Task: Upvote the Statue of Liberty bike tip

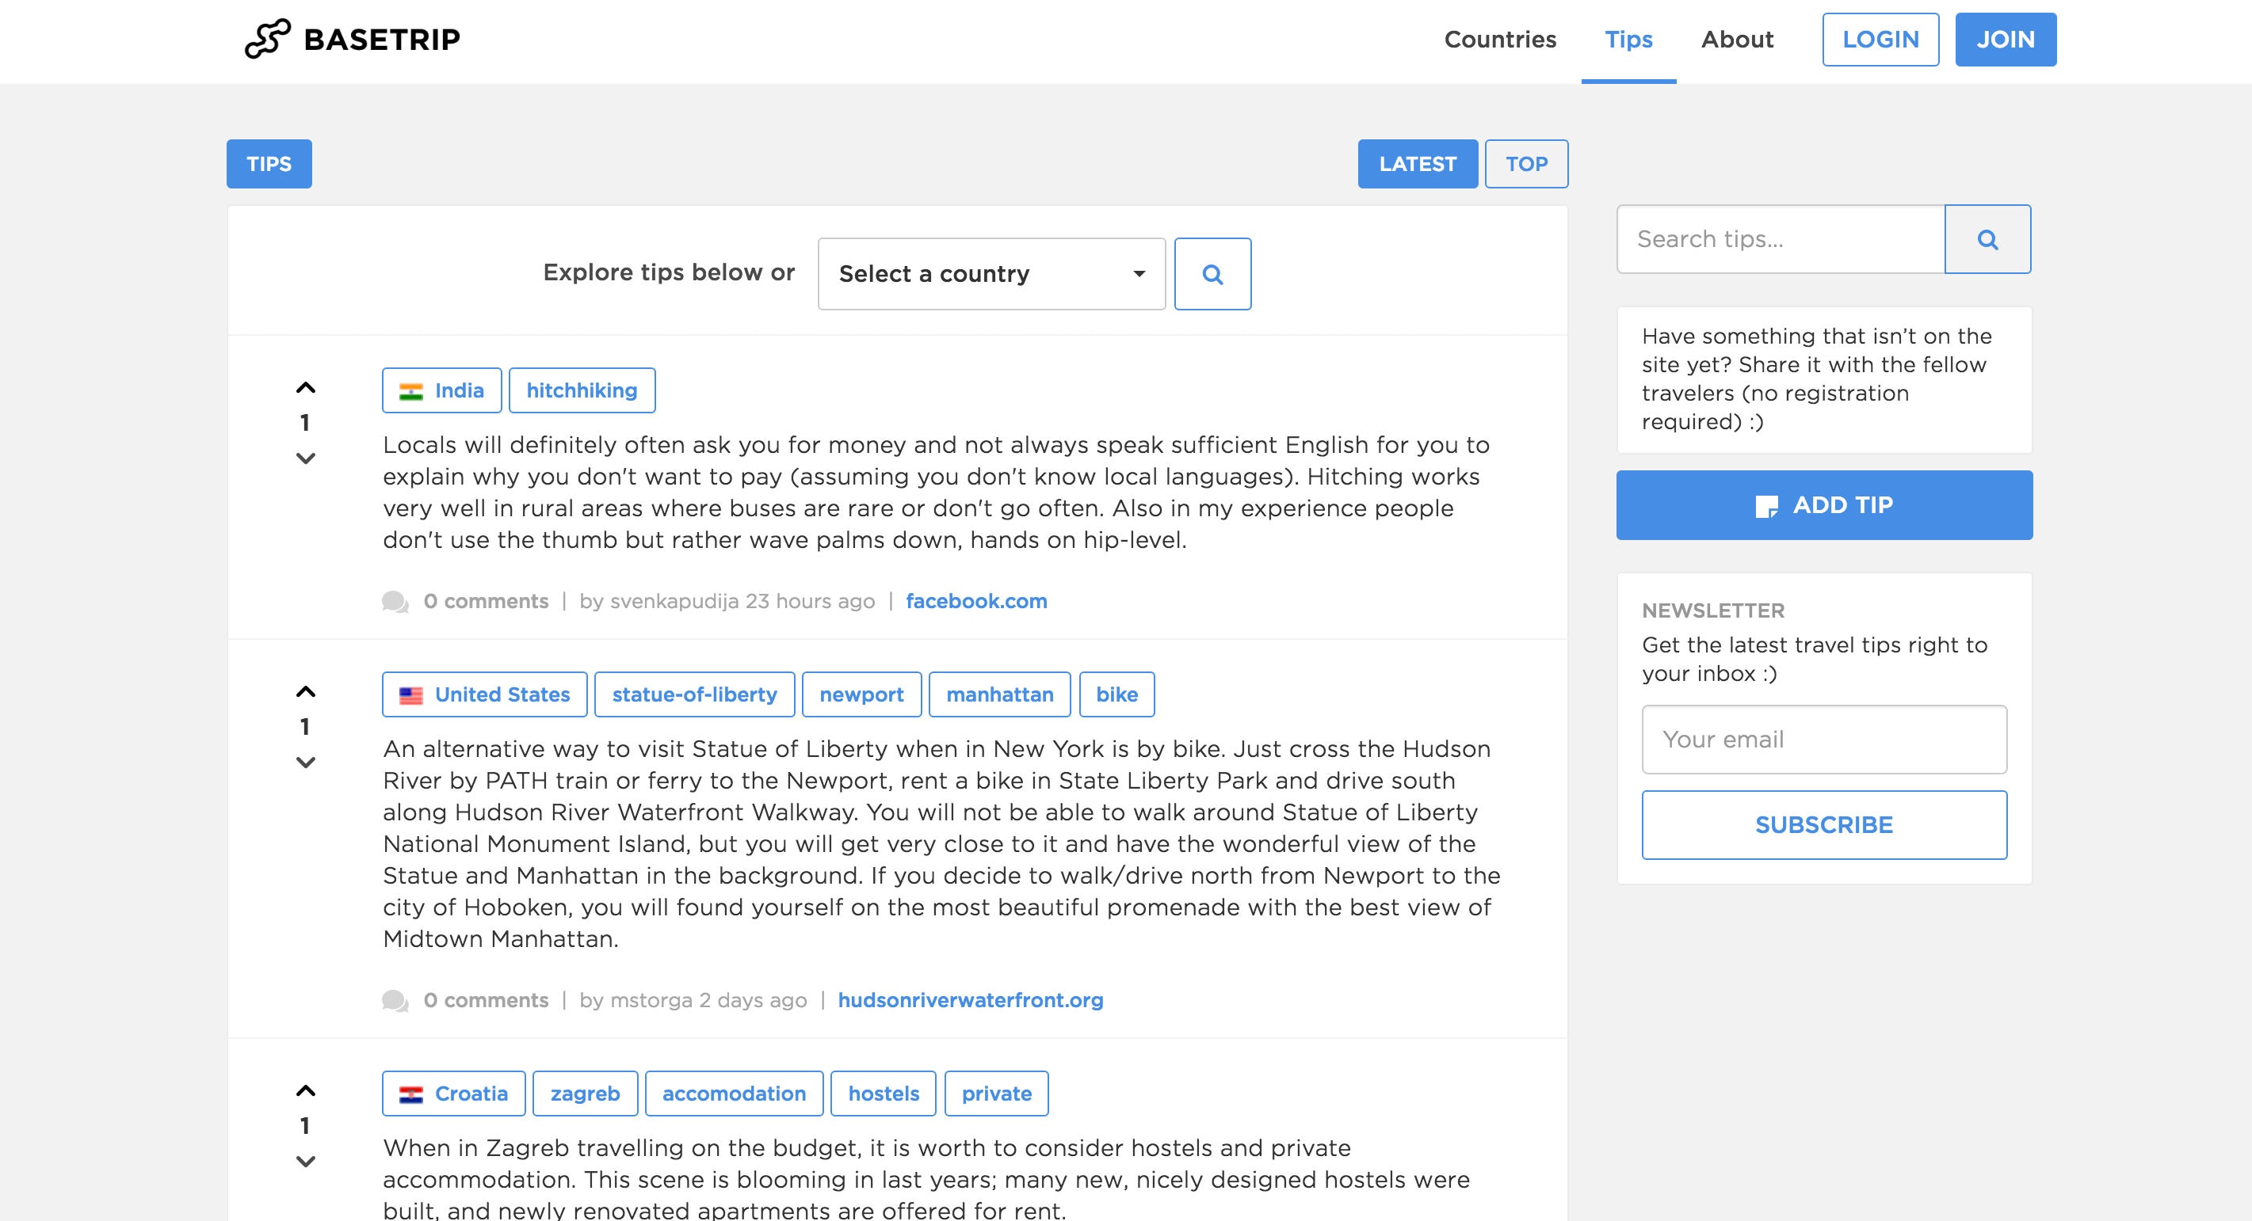Action: pos(305,692)
